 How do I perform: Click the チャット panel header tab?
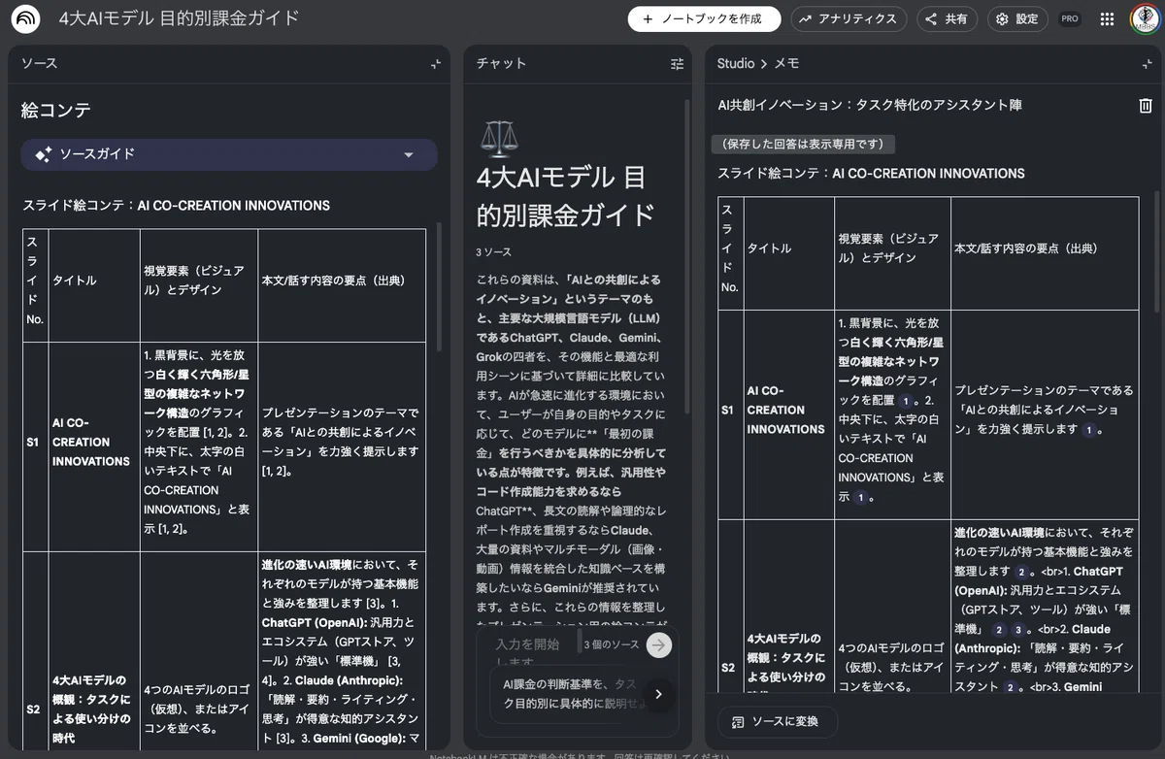(x=501, y=63)
